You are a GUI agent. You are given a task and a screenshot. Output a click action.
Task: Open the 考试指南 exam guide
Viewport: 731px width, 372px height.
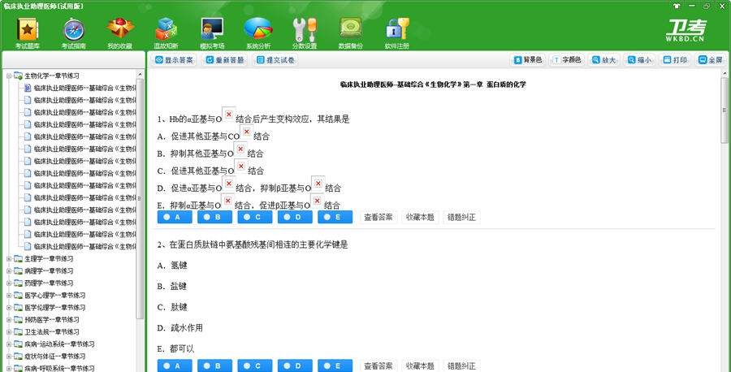coord(74,33)
